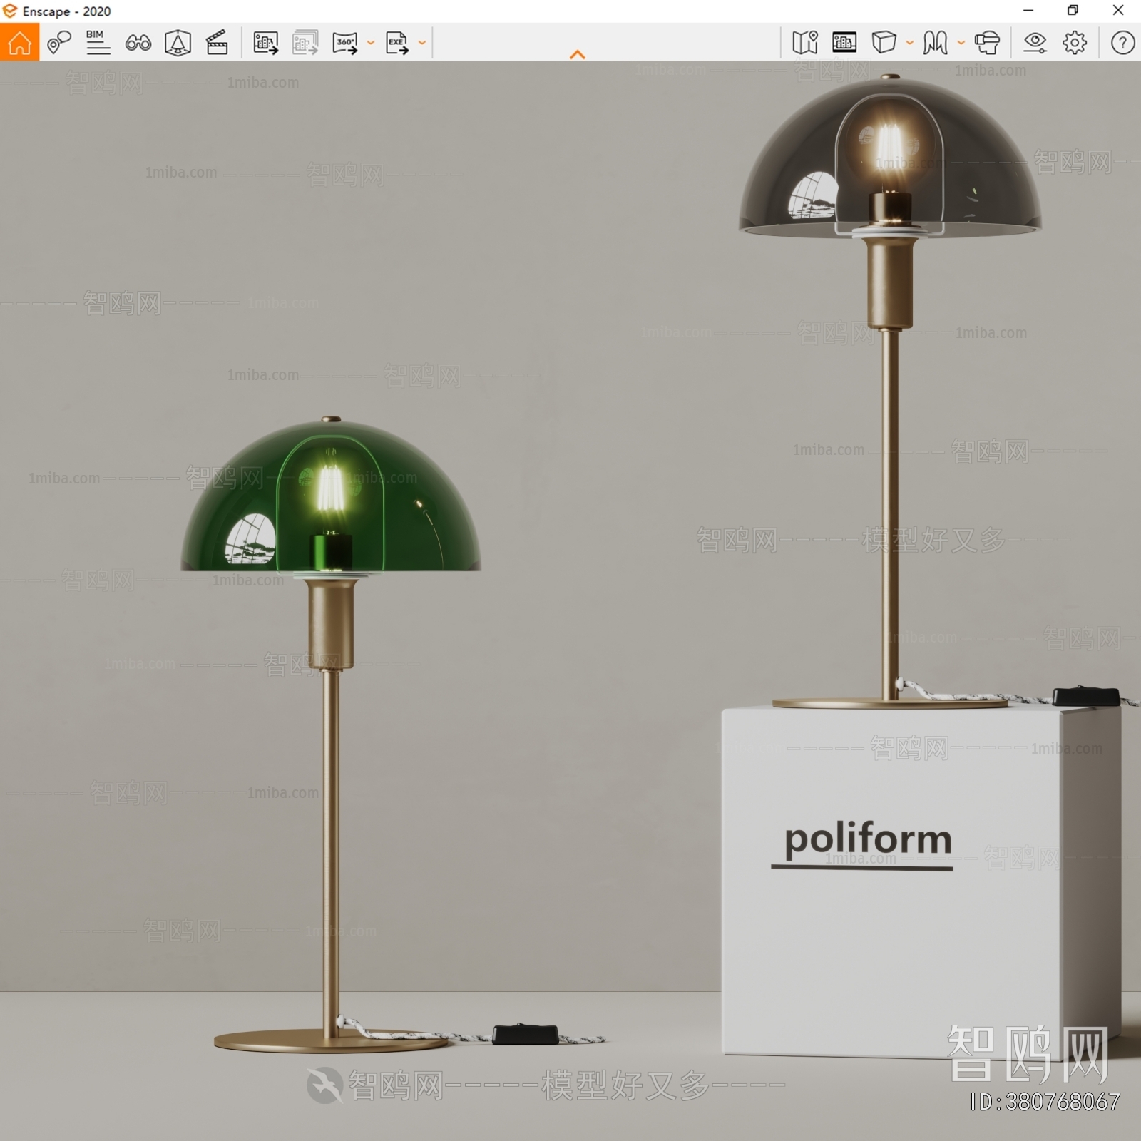Open the Help question mark icon
1141x1141 pixels.
[1122, 43]
